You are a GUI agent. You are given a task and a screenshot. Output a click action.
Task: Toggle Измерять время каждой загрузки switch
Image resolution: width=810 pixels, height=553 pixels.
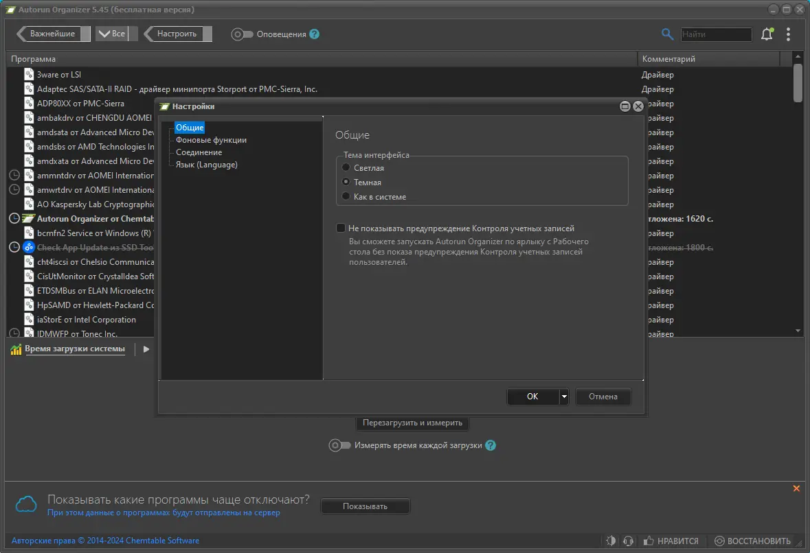tap(339, 445)
